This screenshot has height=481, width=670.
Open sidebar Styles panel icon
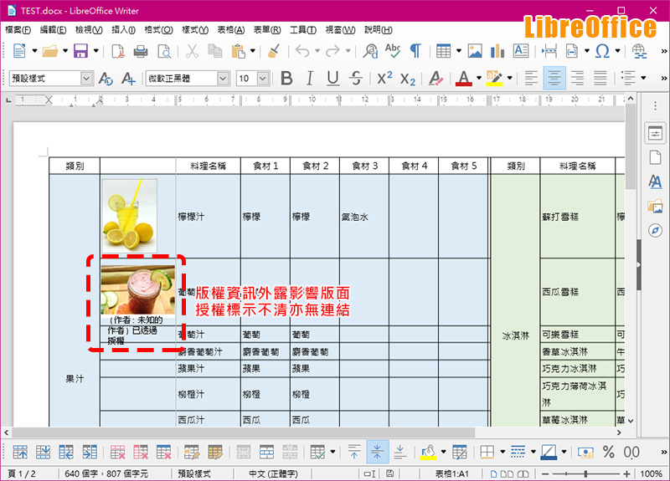click(x=655, y=182)
